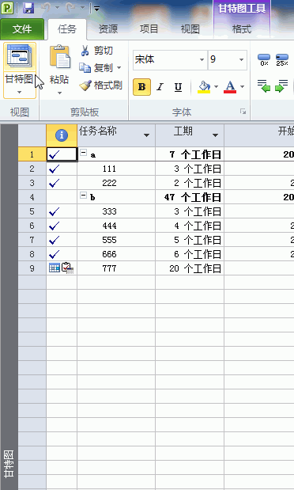Collapse summary task b
Viewport: 294px width, 490px height.
(x=83, y=196)
